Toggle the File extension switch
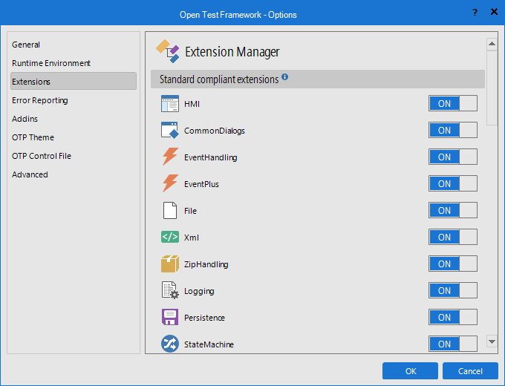This screenshot has height=386, width=505. pos(453,210)
